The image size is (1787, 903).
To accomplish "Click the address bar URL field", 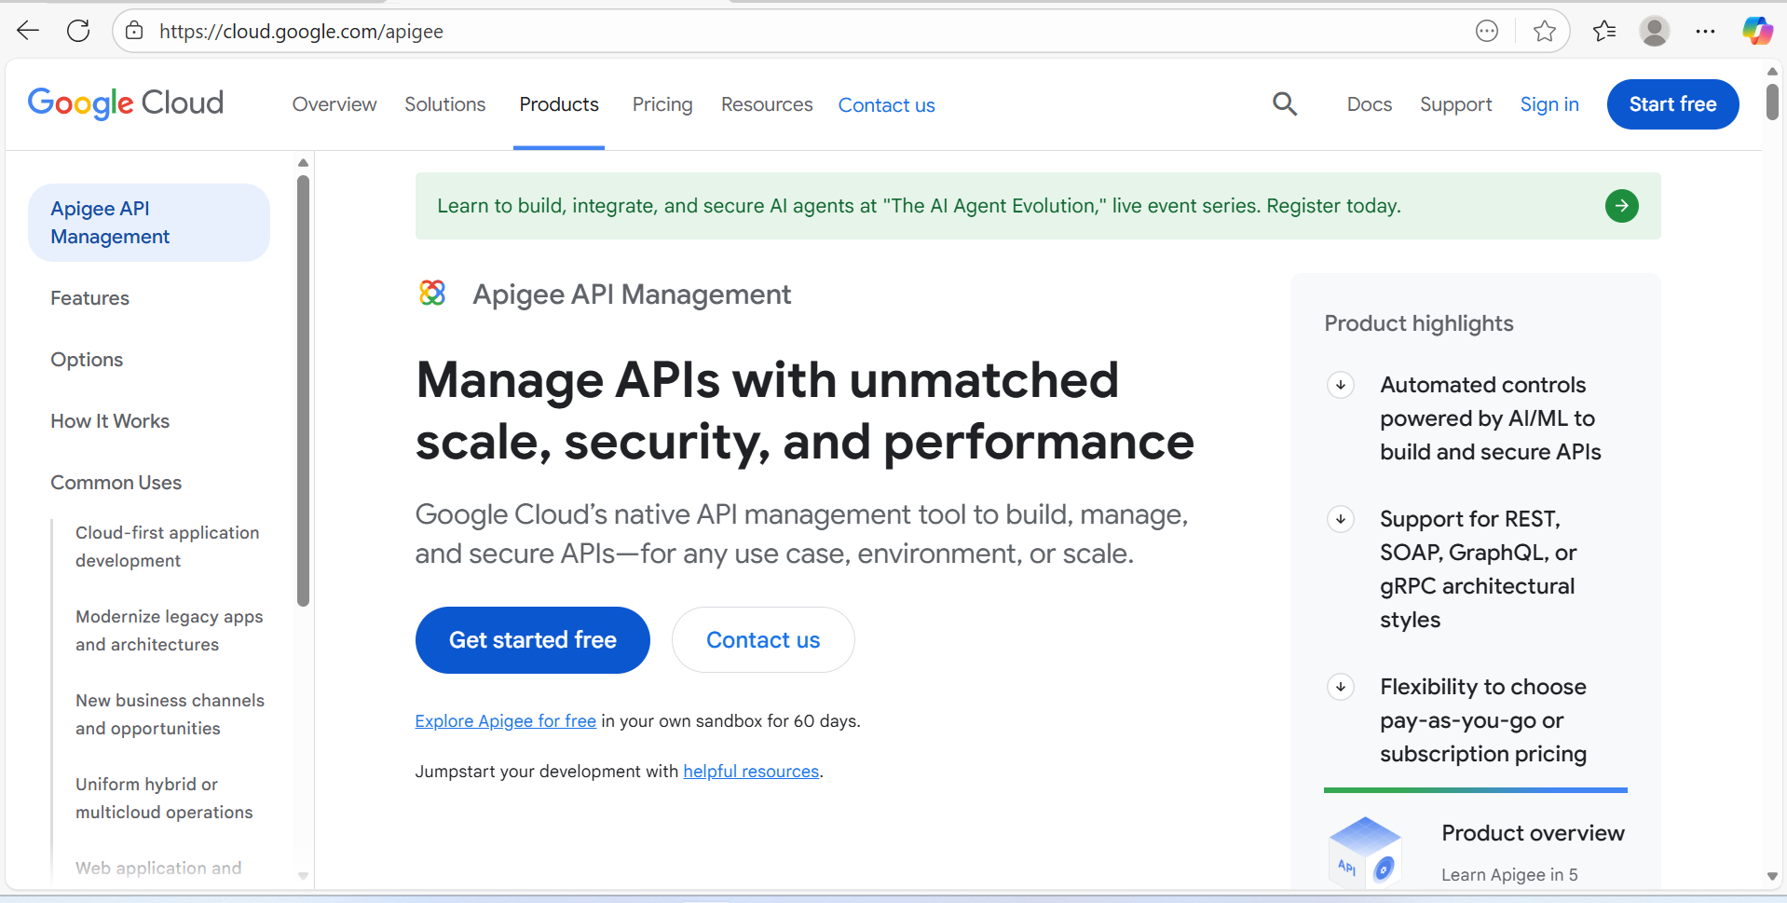I will tap(745, 32).
